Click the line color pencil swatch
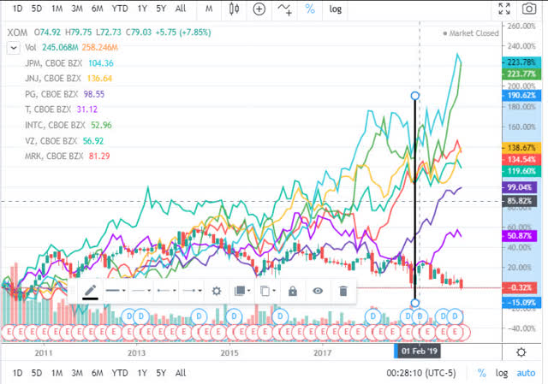 click(x=90, y=291)
